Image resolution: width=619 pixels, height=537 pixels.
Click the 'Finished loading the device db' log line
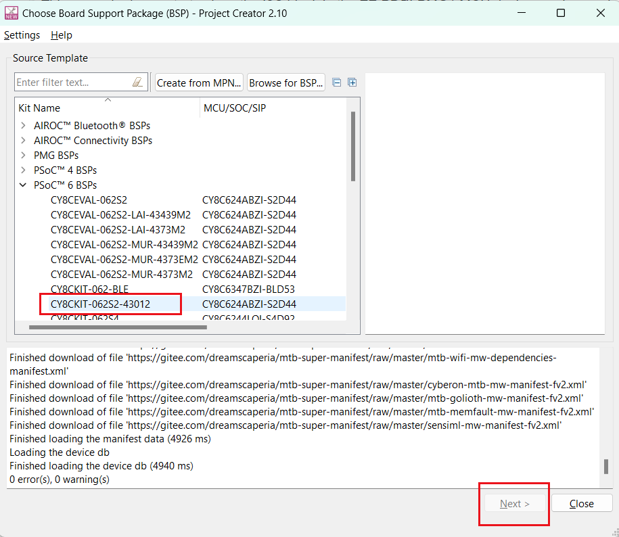click(x=101, y=466)
